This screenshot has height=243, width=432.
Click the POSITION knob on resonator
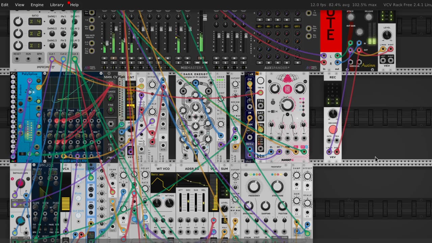[283, 206]
